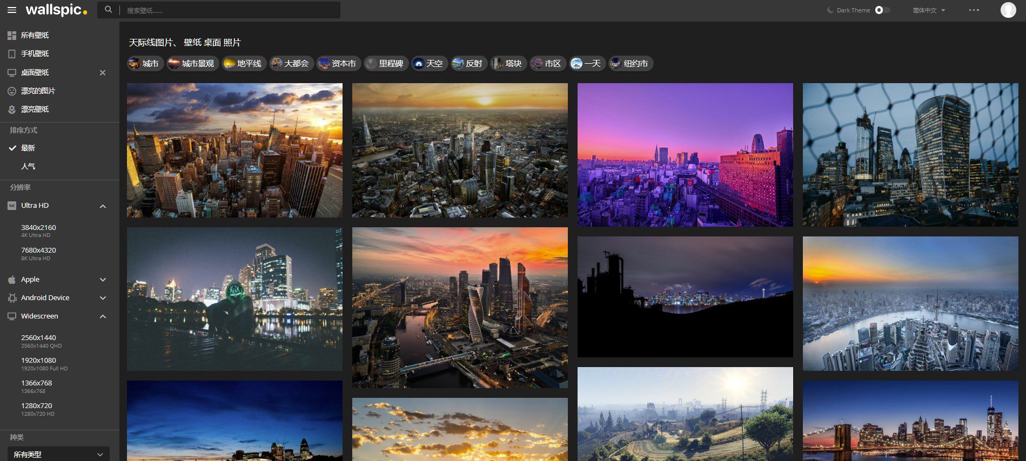Expand the Apple resolutions section
Image resolution: width=1026 pixels, height=461 pixels.
[x=103, y=280]
